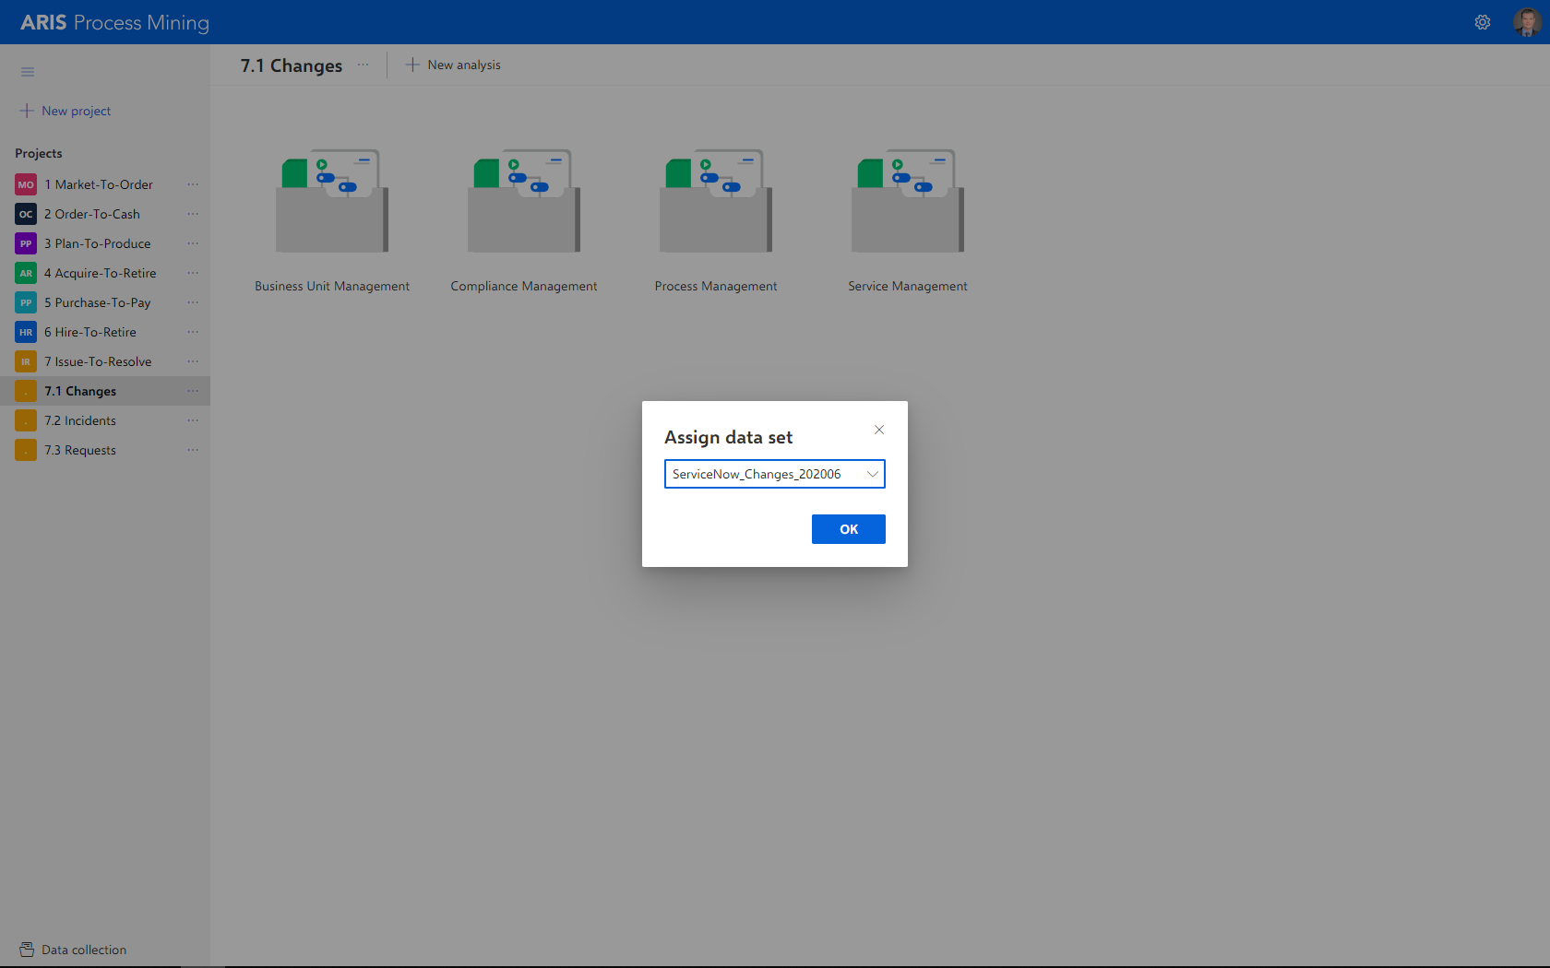This screenshot has width=1550, height=968.
Task: Open more options for 7.3 Requests
Action: 193,450
